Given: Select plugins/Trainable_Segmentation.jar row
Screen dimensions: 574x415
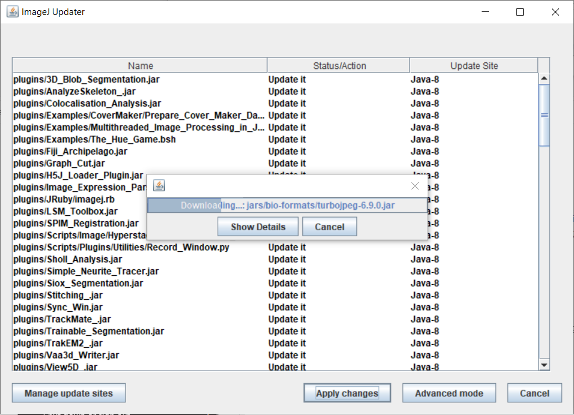Looking at the screenshot, I should click(275, 331).
